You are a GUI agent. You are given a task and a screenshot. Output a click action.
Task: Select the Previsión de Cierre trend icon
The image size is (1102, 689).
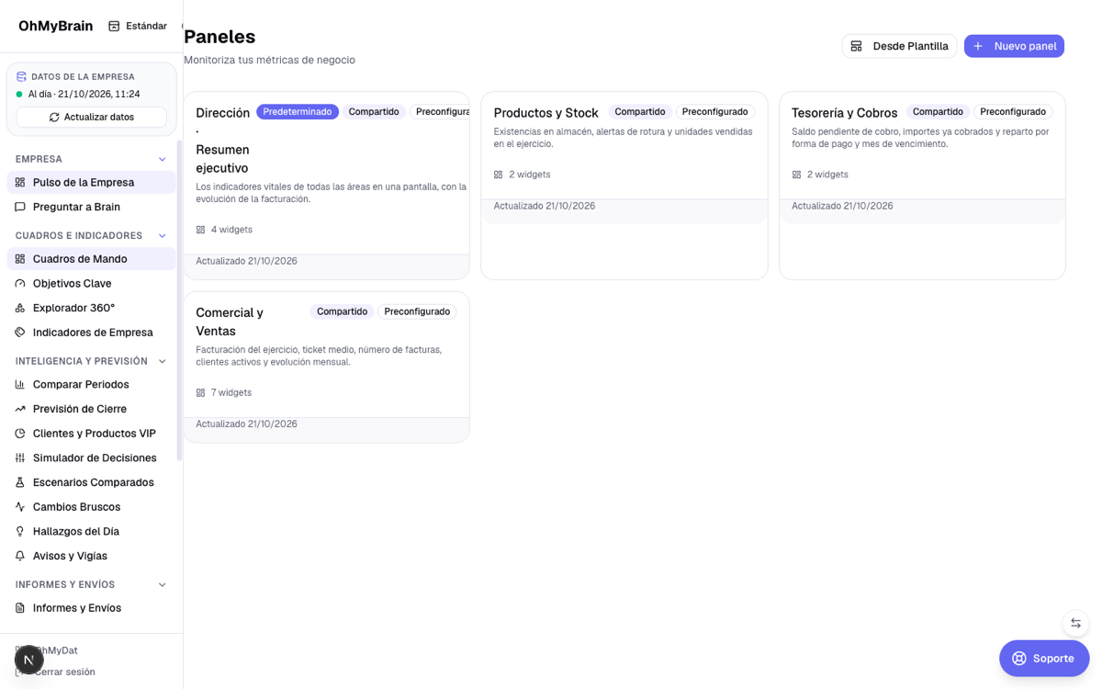tap(20, 409)
